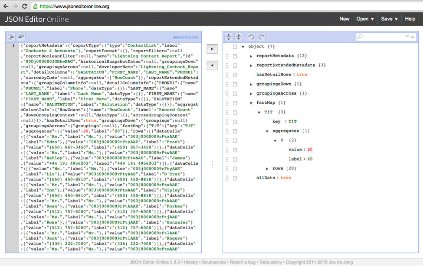The image size is (423, 266).
Task: Open action menu box for reportMetadata
Action: tap(235, 56)
